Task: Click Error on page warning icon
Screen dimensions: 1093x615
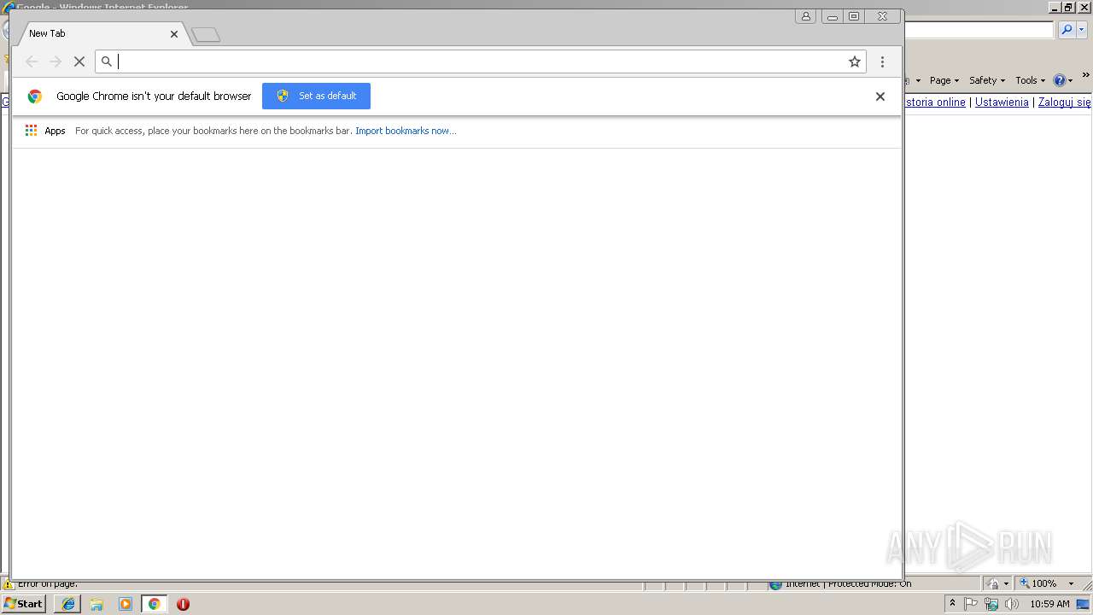Action: [9, 585]
